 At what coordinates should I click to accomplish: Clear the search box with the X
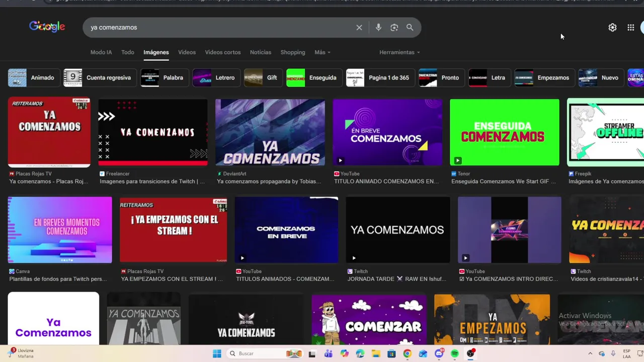click(359, 28)
